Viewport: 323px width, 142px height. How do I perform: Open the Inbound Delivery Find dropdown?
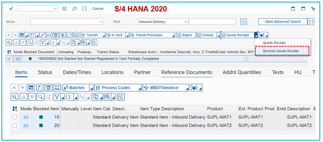[186, 22]
